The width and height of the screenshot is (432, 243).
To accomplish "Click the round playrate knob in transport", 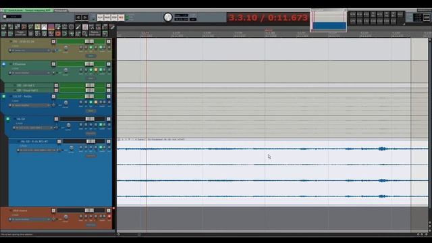I will coord(168,18).
